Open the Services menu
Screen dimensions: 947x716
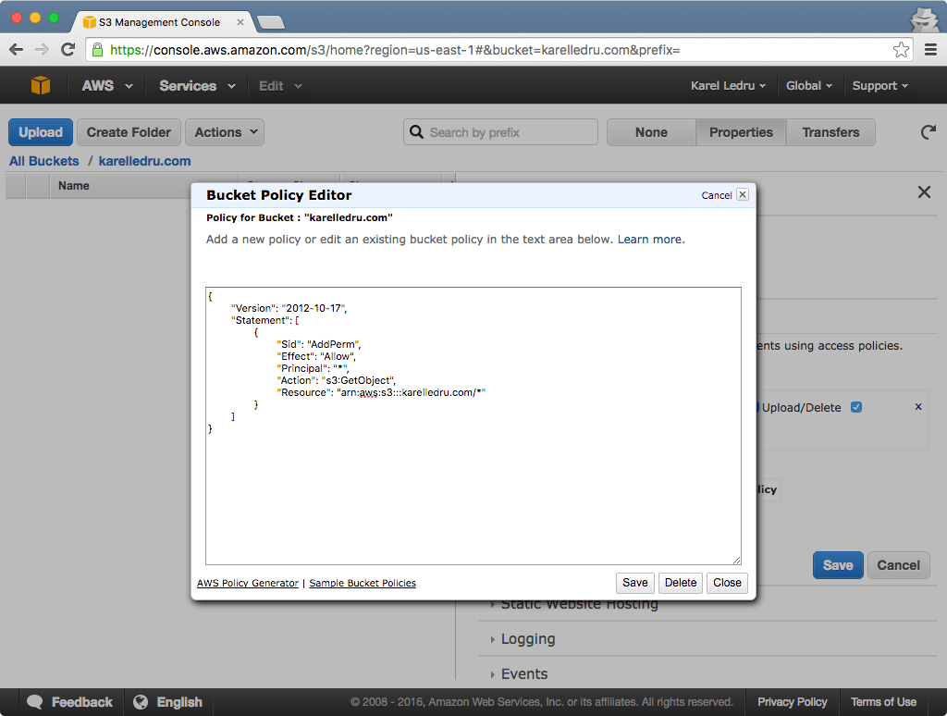coord(188,85)
